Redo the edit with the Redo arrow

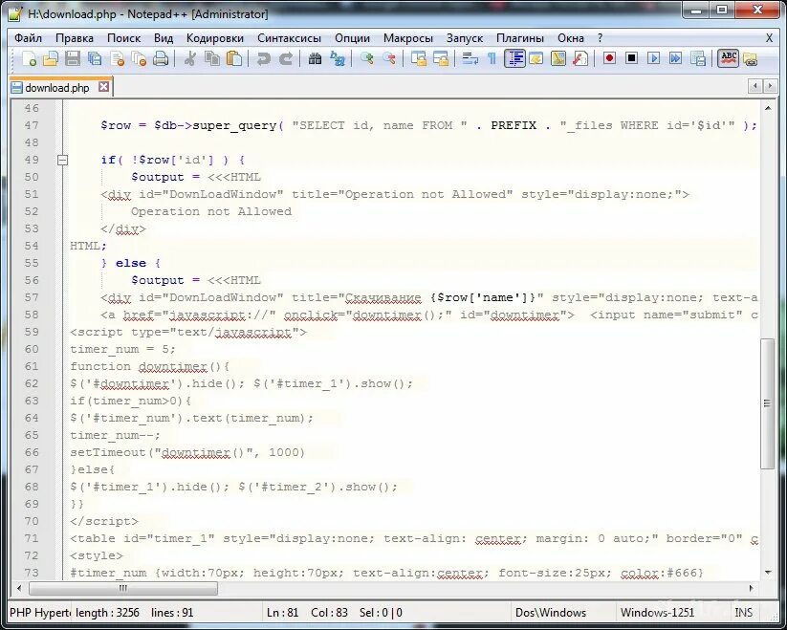pos(286,59)
